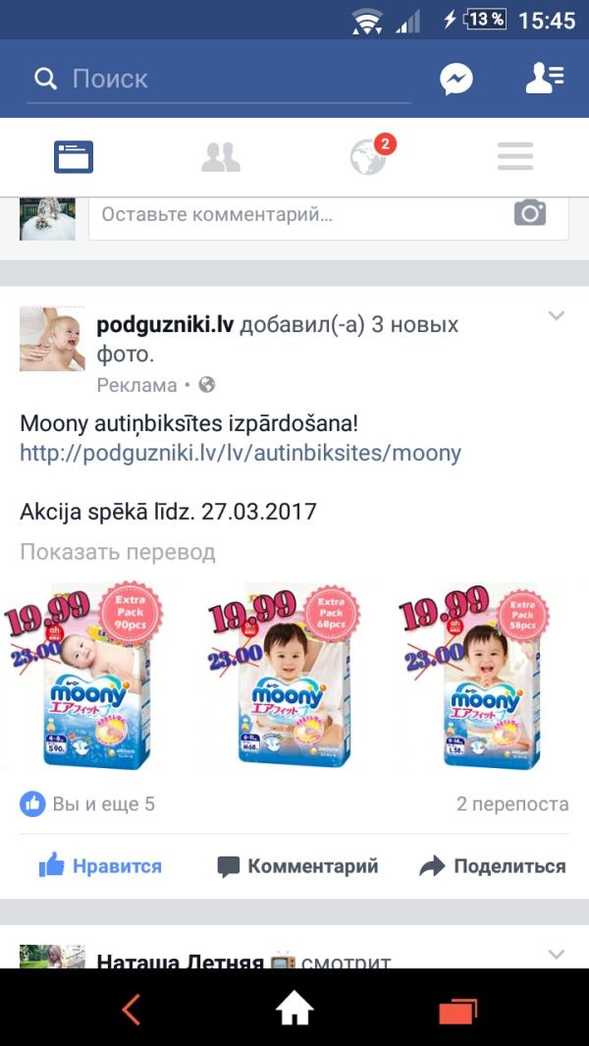Tap the Поиск search field
Image resolution: width=589 pixels, height=1046 pixels.
click(219, 79)
